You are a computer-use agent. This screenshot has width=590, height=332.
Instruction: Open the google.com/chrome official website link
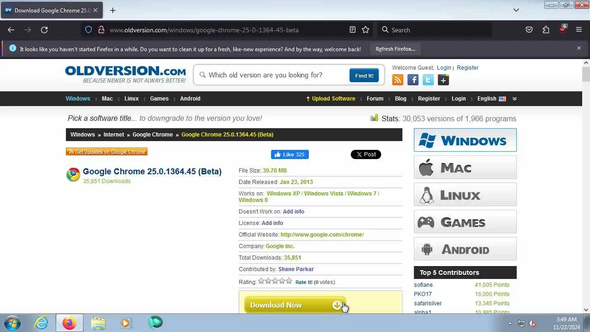(x=322, y=235)
